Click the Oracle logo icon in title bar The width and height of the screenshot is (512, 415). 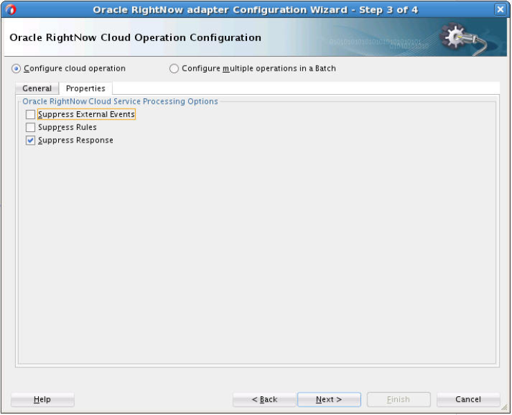click(10, 10)
